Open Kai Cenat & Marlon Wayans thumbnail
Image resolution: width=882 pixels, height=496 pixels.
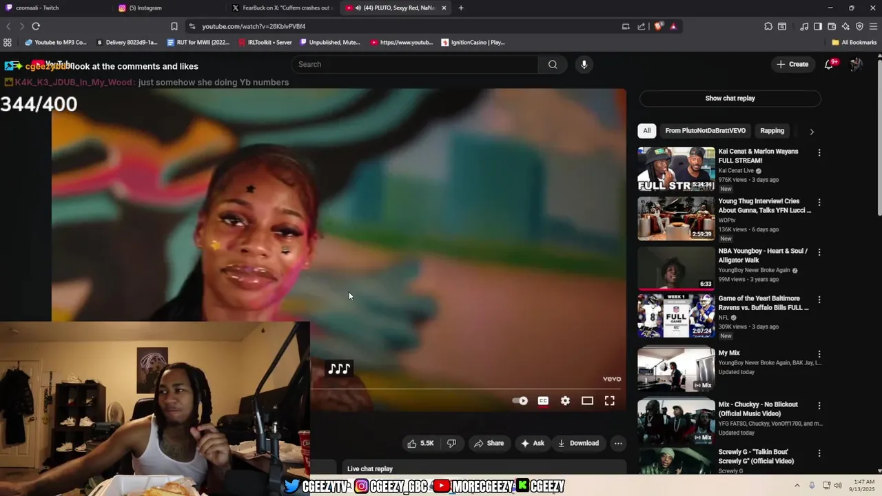[x=676, y=169]
